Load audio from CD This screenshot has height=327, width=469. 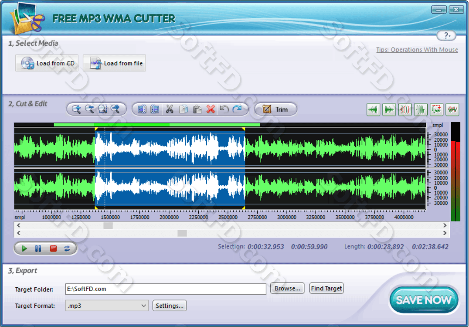point(47,63)
